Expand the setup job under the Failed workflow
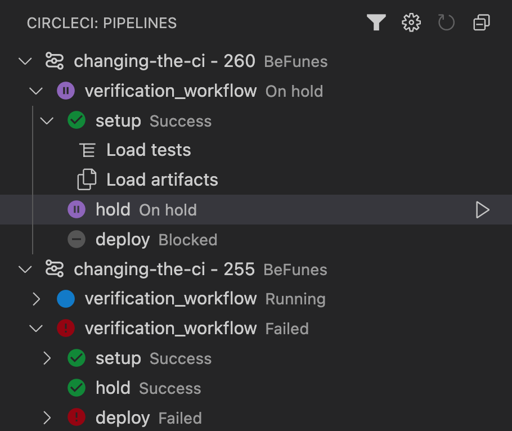This screenshot has width=512, height=431. pos(47,358)
